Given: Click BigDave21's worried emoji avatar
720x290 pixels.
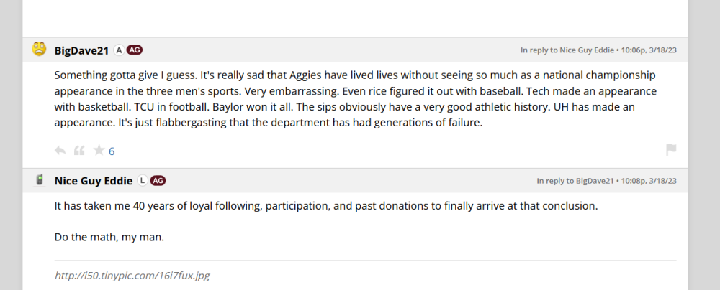Looking at the screenshot, I should click(x=39, y=50).
